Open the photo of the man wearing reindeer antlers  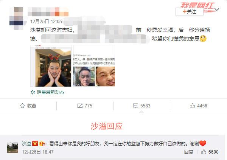coord(51,66)
